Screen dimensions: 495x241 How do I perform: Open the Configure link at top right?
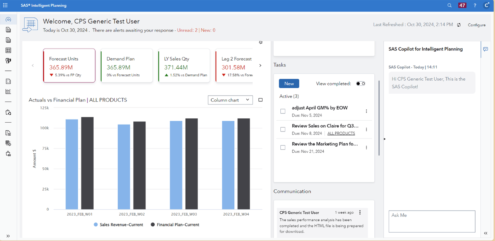tap(476, 25)
